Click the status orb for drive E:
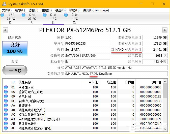Image resolution: width=170 pixels, height=134 pixels. click(x=45, y=15)
